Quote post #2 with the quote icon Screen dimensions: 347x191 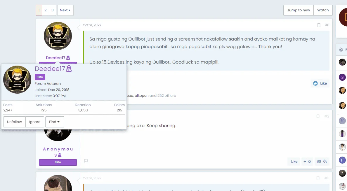[319, 162]
